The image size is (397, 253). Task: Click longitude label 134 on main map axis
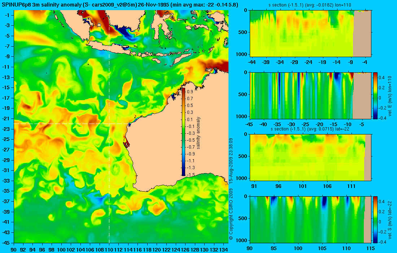pos(223,250)
